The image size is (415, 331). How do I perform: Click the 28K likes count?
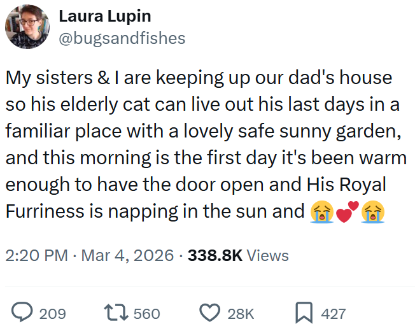241,314
